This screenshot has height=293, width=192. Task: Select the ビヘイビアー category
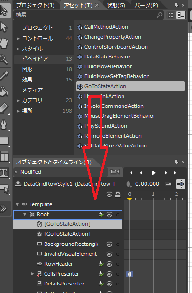coord(44,59)
